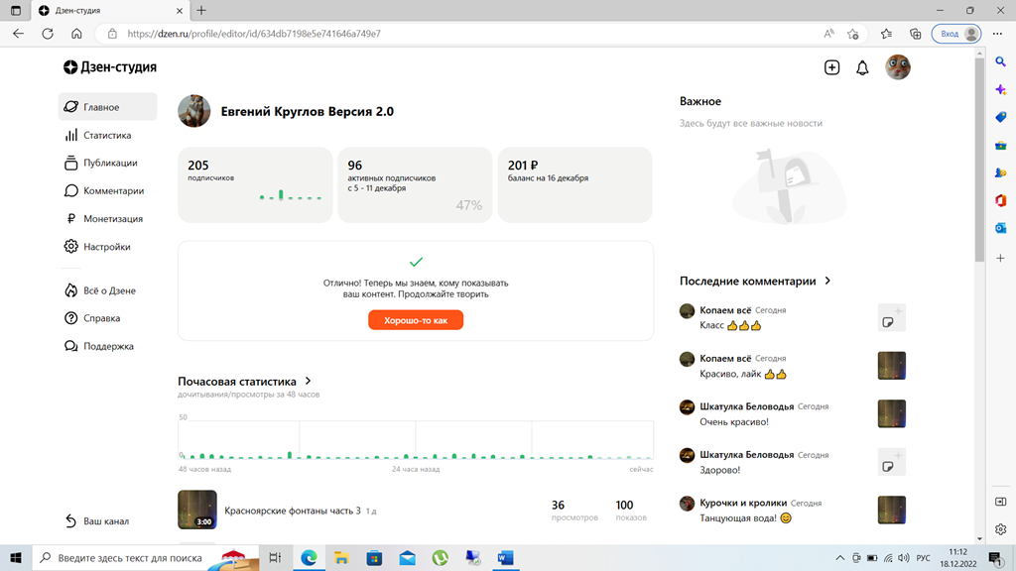Open the notifications bell
This screenshot has width=1016, height=571.
[862, 67]
